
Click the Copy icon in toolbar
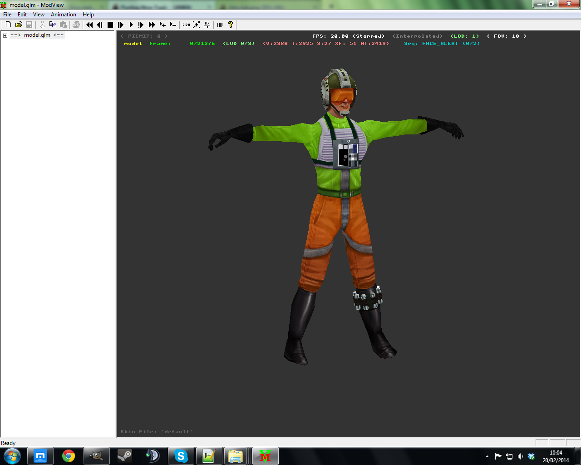[x=53, y=25]
